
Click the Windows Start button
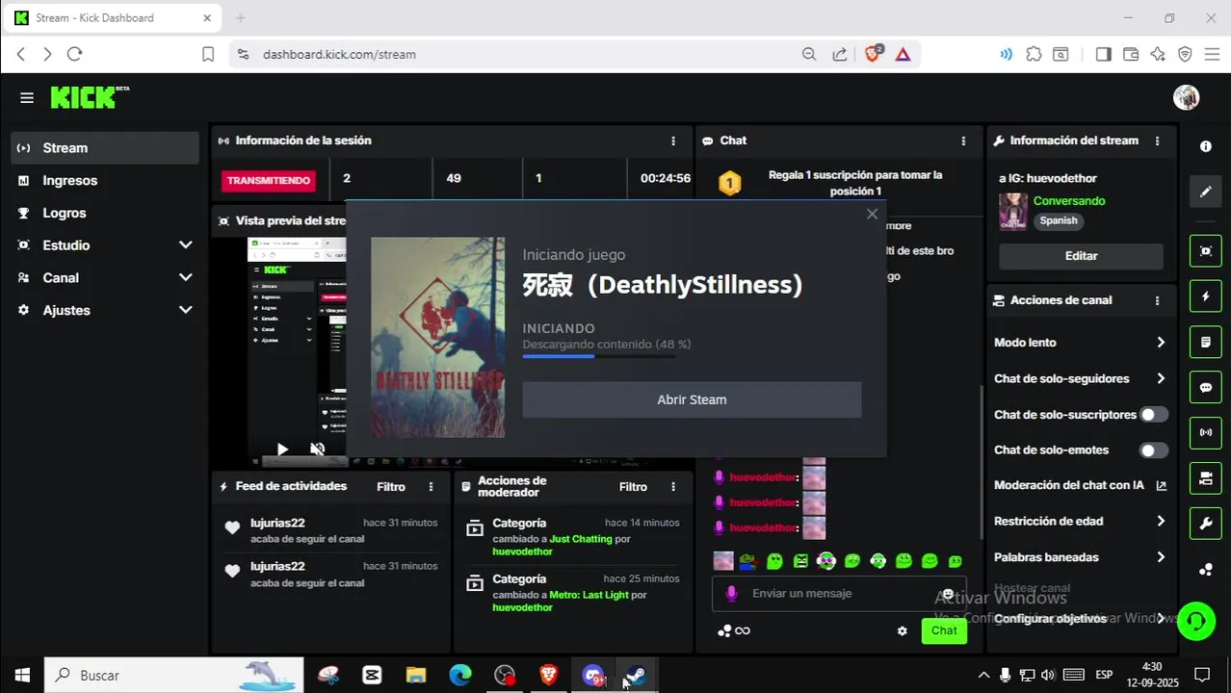pyautogui.click(x=22, y=675)
